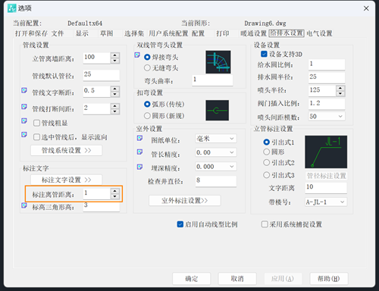Open the 带楼号 dropdown
The width and height of the screenshot is (379, 291).
[326, 202]
